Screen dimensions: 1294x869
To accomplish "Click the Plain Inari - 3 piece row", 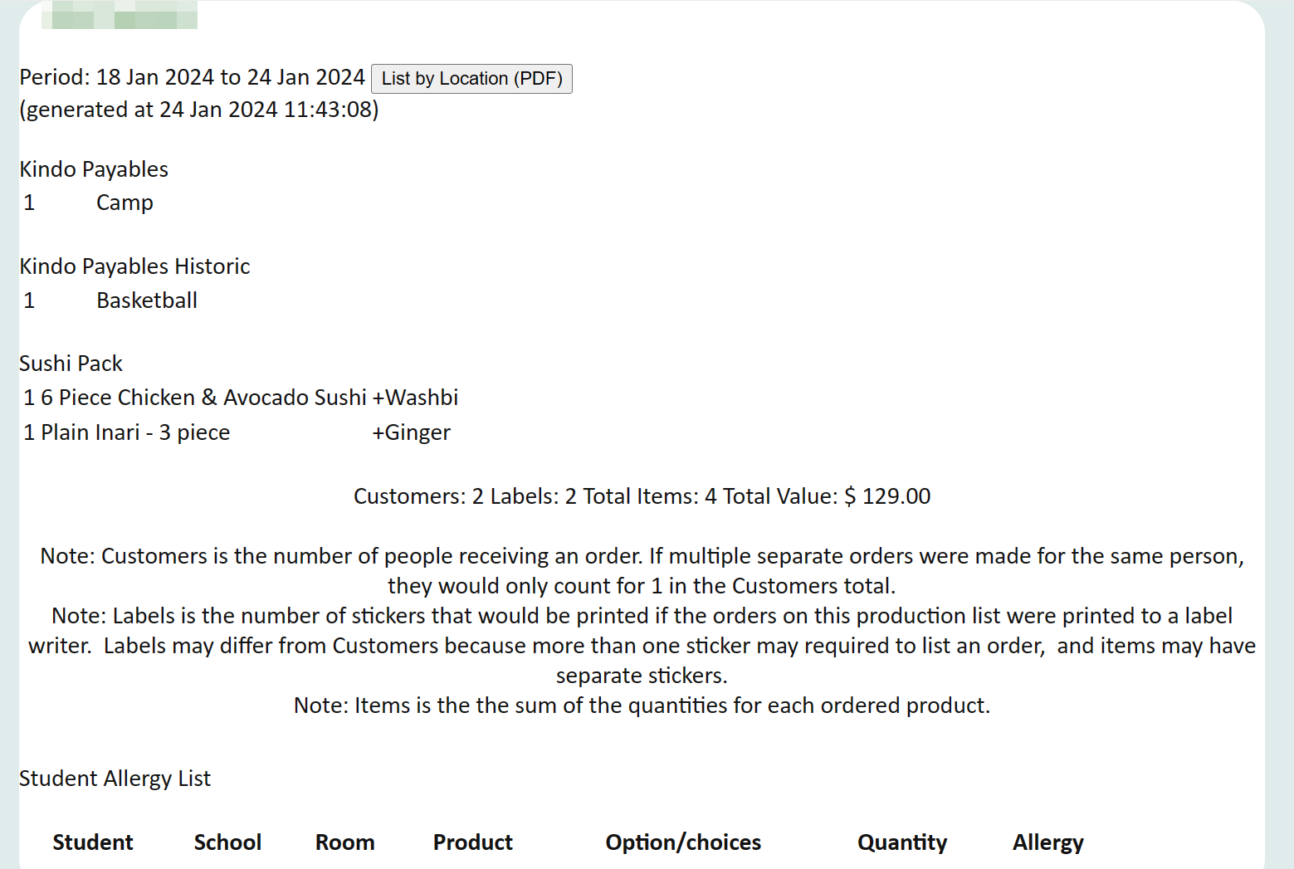I will pyautogui.click(x=237, y=432).
